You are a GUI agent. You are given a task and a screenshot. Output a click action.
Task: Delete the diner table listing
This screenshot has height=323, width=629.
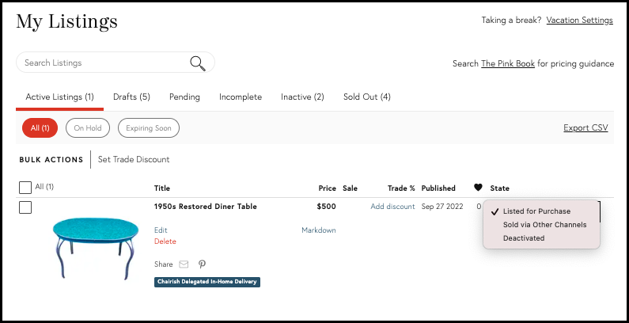[x=165, y=241]
